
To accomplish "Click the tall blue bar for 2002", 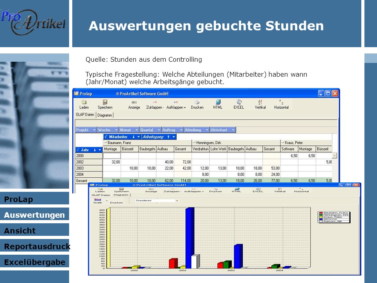I will point(190,238).
